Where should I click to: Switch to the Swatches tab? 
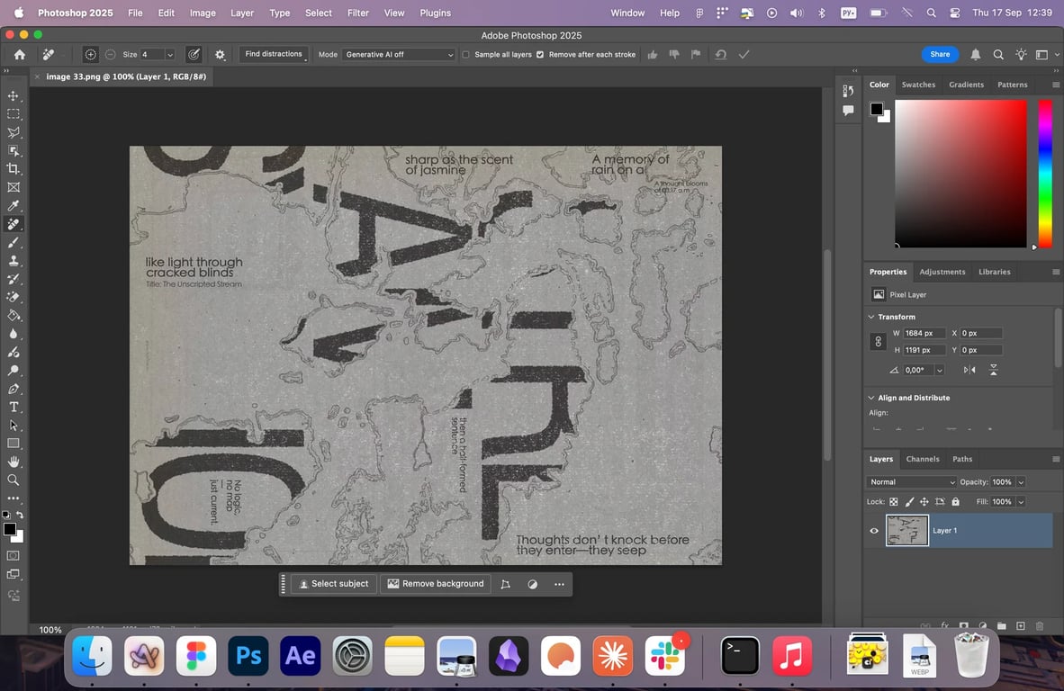[x=918, y=85]
